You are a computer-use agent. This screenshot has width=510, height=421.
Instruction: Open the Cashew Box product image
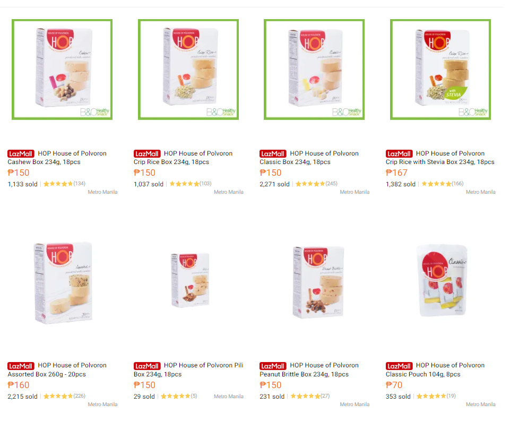[62, 70]
